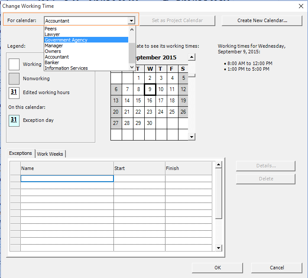
Task: Click Create New Calendar button
Action: pos(262,20)
